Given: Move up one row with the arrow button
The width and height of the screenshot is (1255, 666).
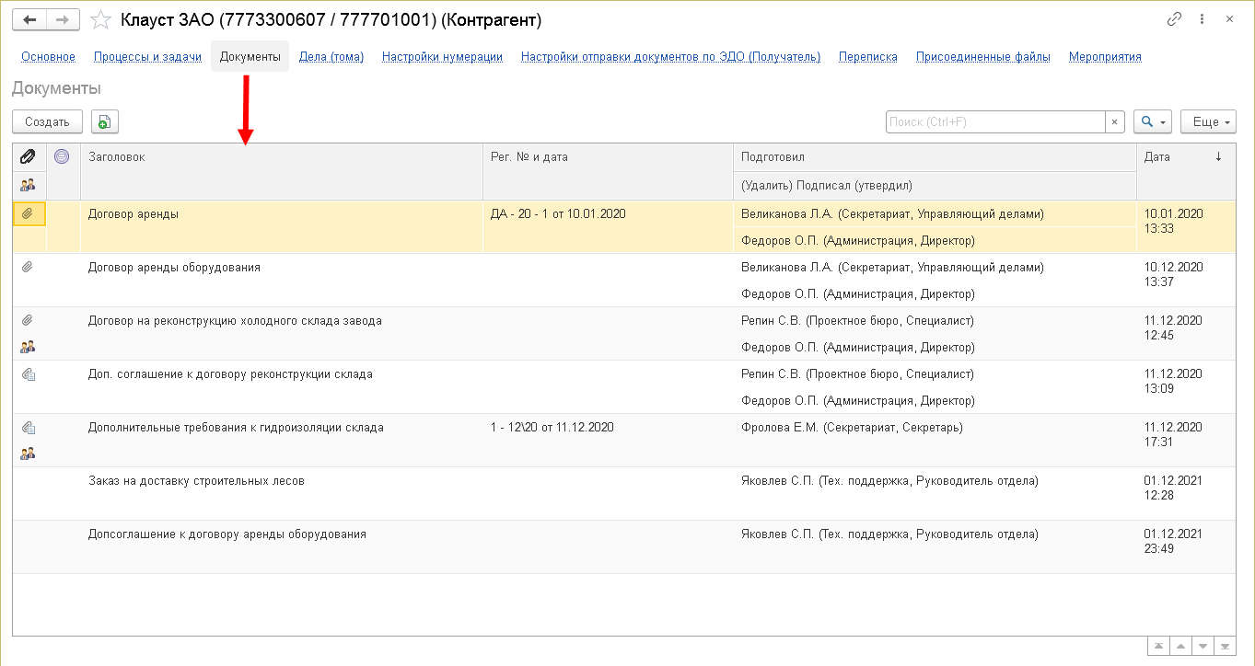Looking at the screenshot, I should pyautogui.click(x=1180, y=646).
